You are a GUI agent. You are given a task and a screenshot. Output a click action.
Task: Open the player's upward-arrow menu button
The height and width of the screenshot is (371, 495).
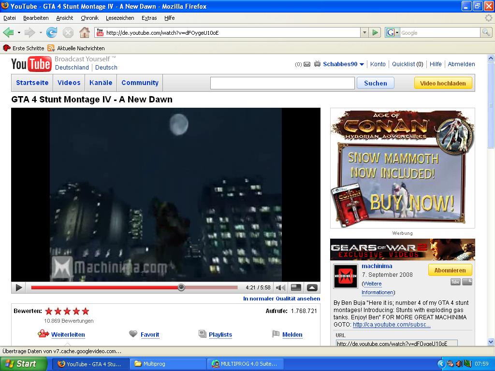click(x=312, y=287)
